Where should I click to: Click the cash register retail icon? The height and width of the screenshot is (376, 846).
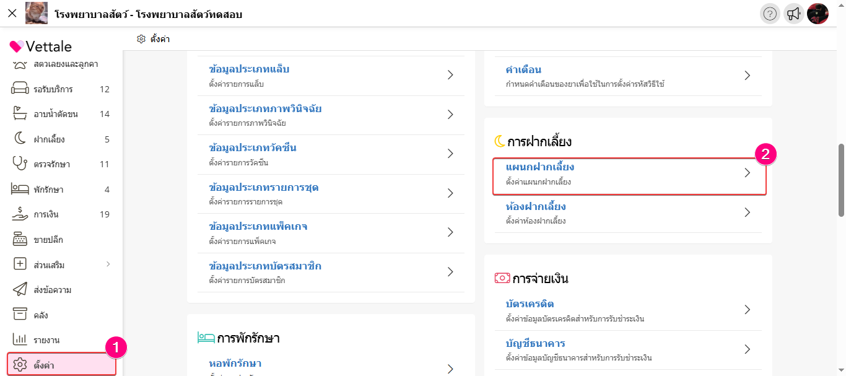[20, 240]
